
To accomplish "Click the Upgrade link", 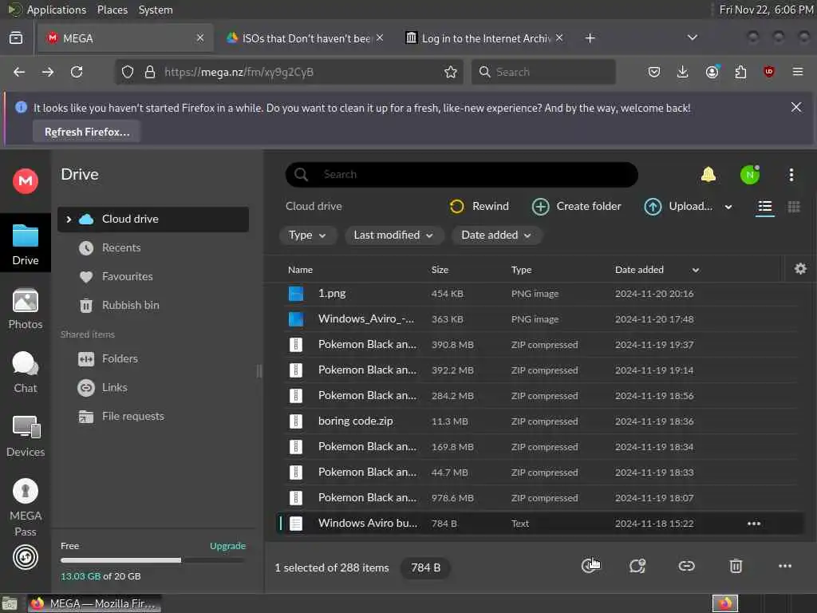I will click(227, 546).
